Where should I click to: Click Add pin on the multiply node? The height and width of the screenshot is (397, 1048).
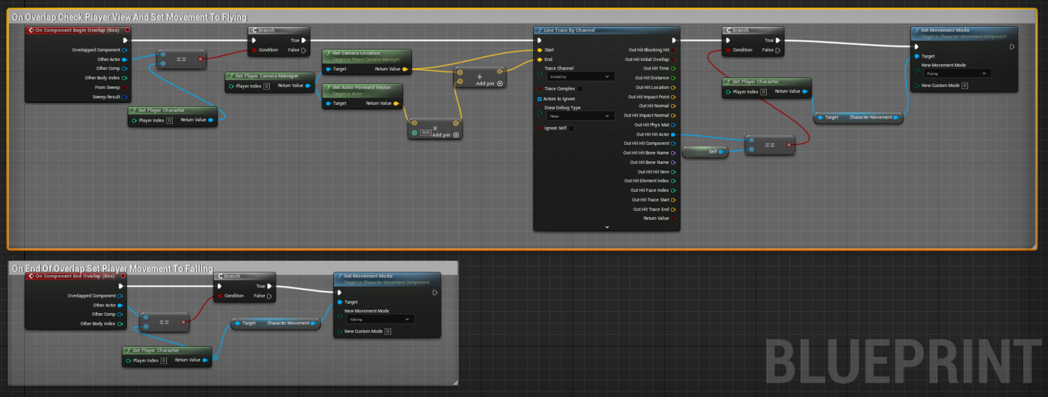446,135
